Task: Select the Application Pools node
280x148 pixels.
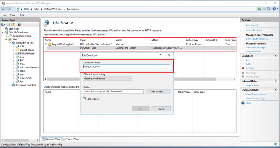Action: click(x=21, y=36)
